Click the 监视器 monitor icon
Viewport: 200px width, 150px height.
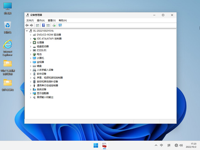[34, 62]
